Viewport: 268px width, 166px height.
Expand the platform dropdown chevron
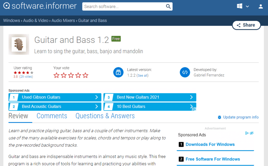[247, 7]
